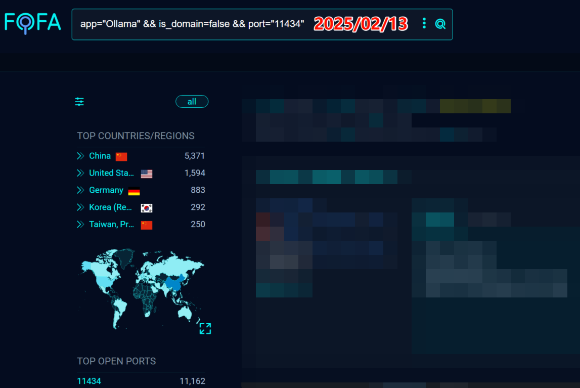
Task: Select port 11434 filter
Action: [x=89, y=381]
